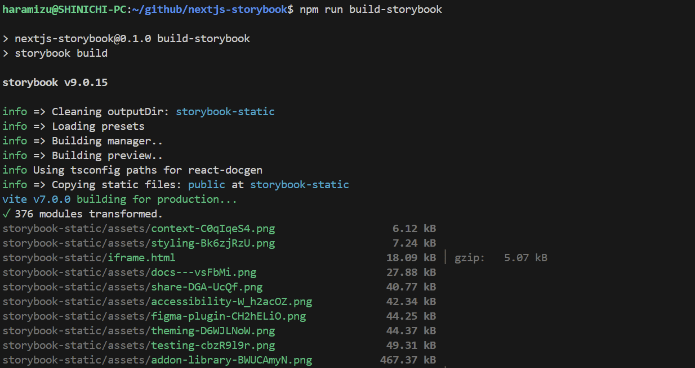Click the 'vite v7.0.0 building for production' line
695x368 pixels.
tap(119, 199)
